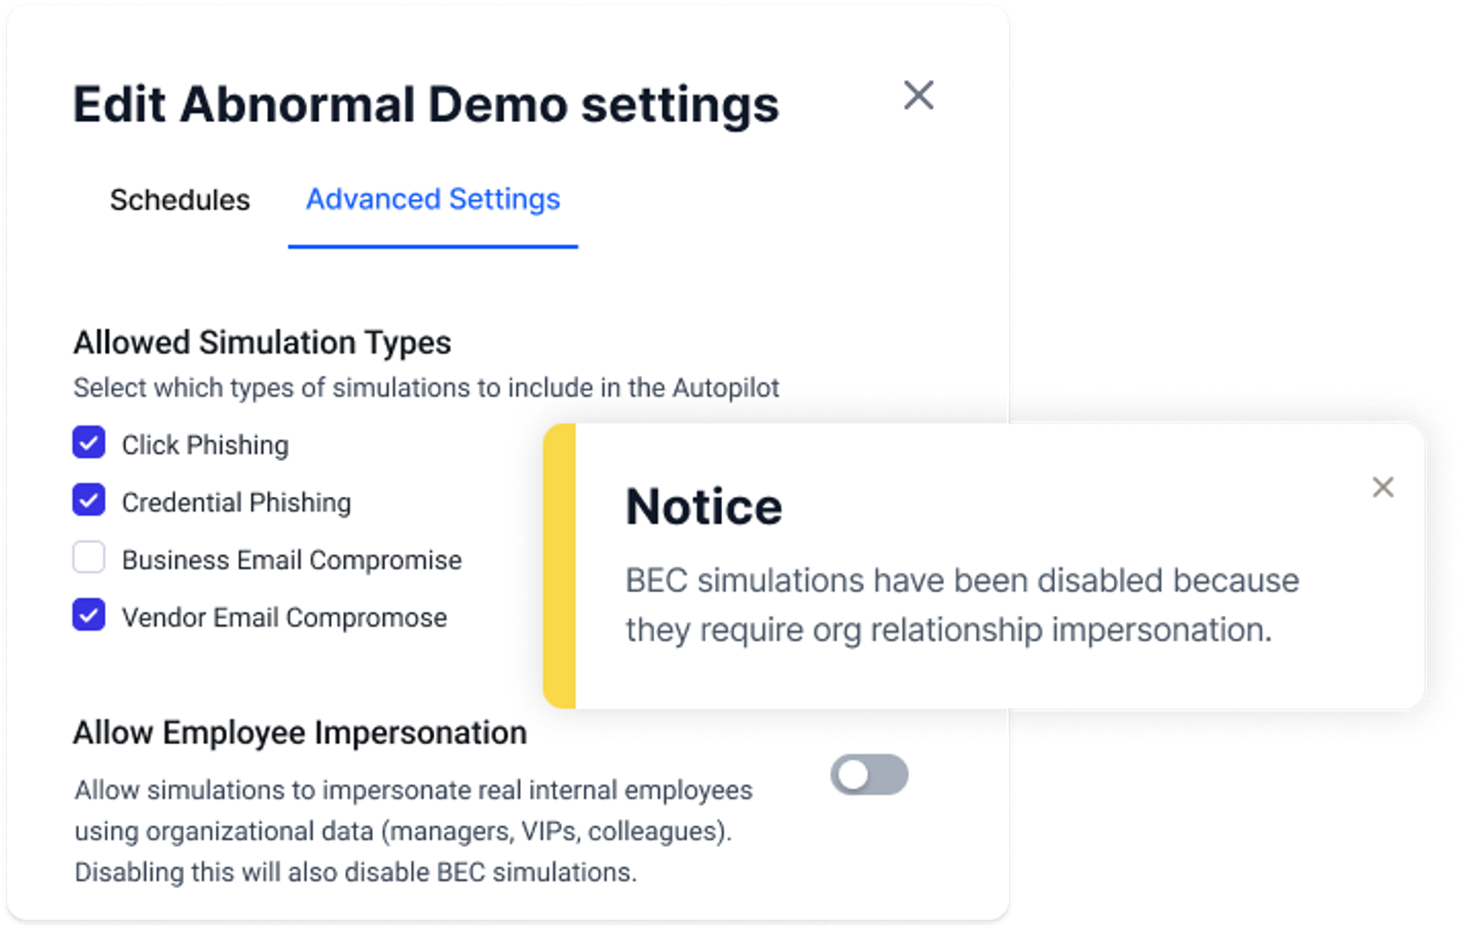Switch to the Schedules tab
The width and height of the screenshot is (1465, 928).
click(x=179, y=200)
